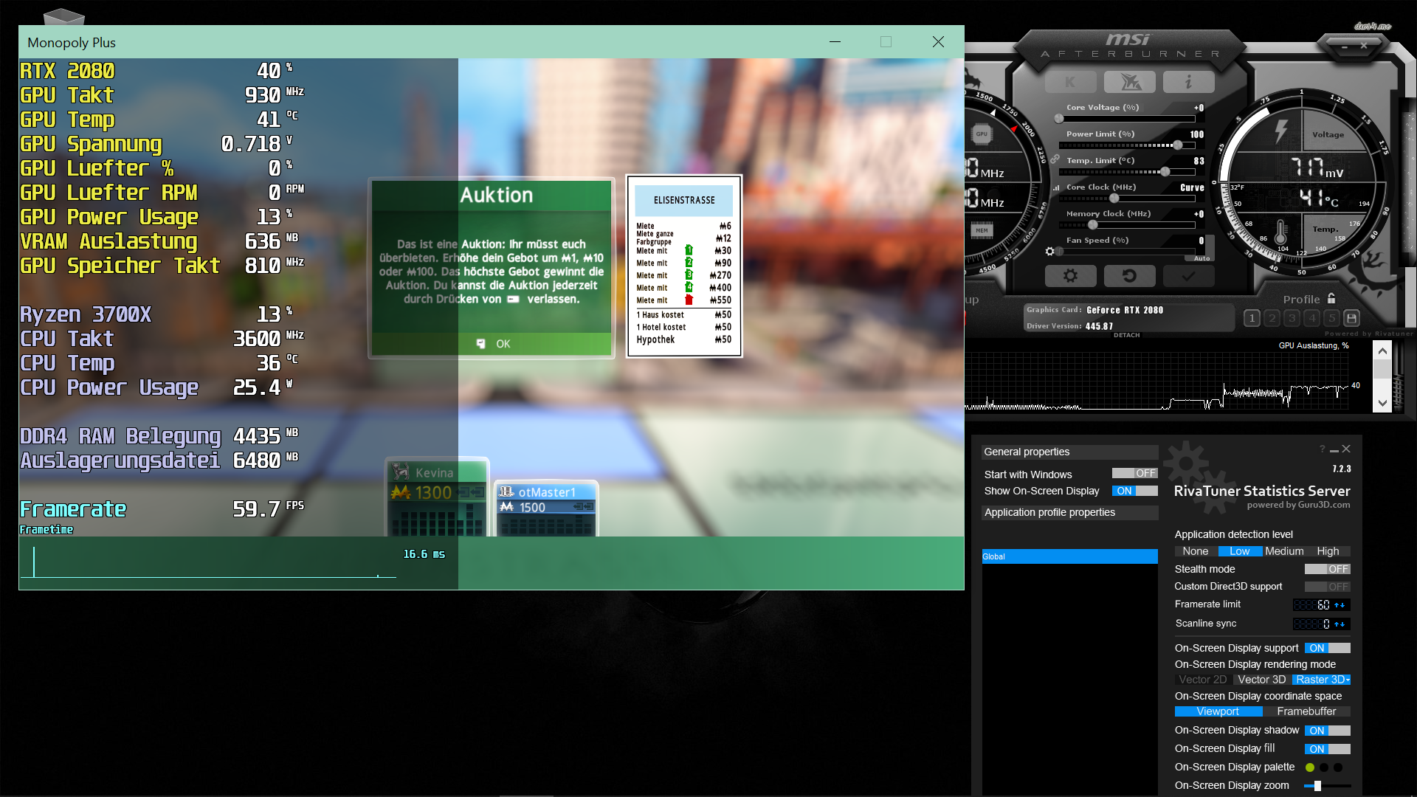The height and width of the screenshot is (797, 1417).
Task: Open MSI Kombustor via the K icon
Action: [1070, 81]
